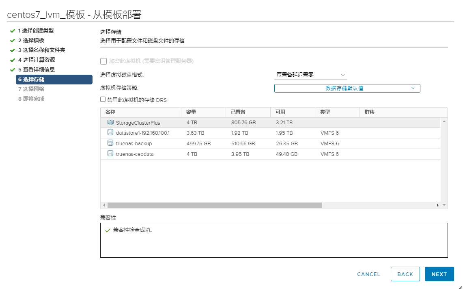The width and height of the screenshot is (463, 289).
Task: Click the 26.35 GB available value
Action: tap(286, 144)
